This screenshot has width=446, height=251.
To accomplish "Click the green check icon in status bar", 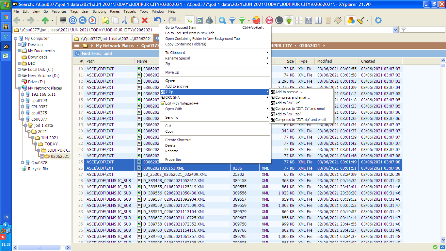I will (x=435, y=247).
